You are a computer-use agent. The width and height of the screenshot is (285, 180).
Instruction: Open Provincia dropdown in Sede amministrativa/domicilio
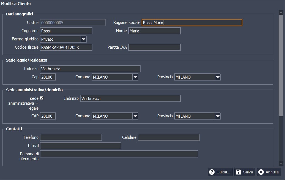(218, 116)
